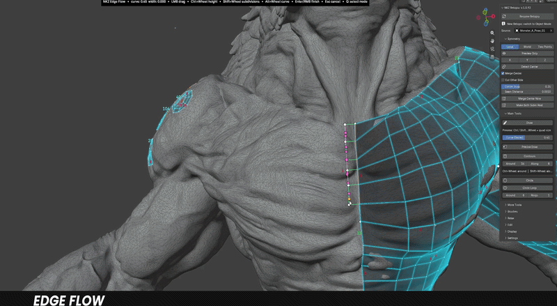Click the circle icon on the Circle button
Image resolution: width=557 pixels, height=306 pixels.
505,181
